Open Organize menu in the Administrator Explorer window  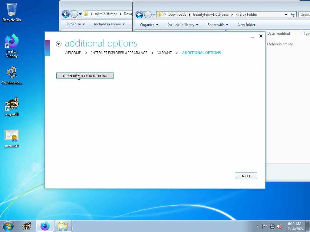click(75, 24)
